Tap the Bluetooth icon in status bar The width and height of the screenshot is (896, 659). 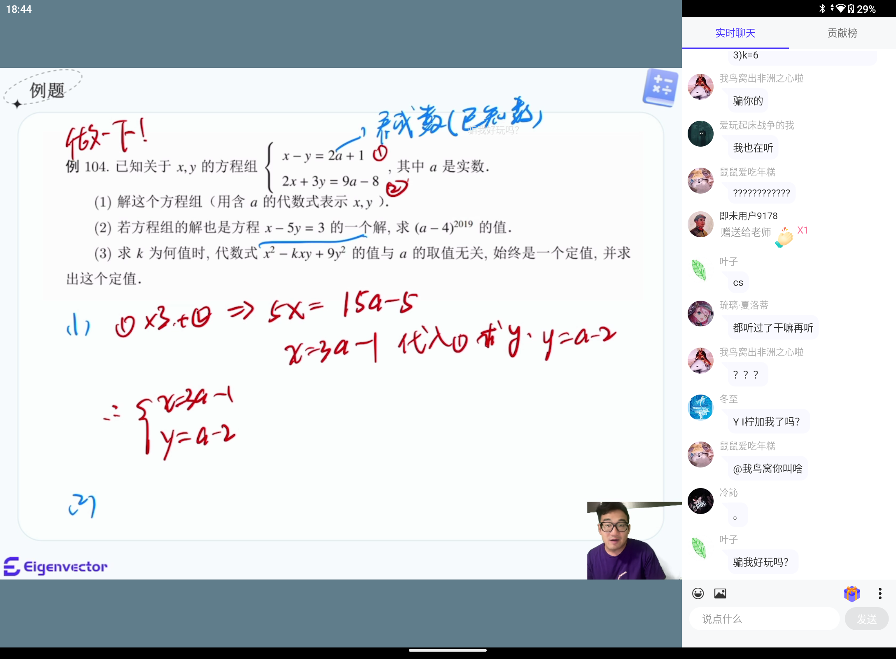tap(822, 9)
